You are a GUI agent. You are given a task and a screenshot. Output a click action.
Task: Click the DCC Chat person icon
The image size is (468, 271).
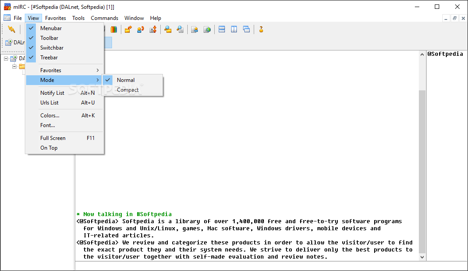point(141,29)
